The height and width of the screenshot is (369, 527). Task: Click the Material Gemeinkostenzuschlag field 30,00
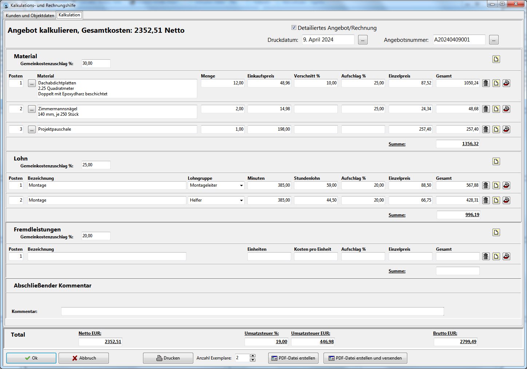coord(96,63)
